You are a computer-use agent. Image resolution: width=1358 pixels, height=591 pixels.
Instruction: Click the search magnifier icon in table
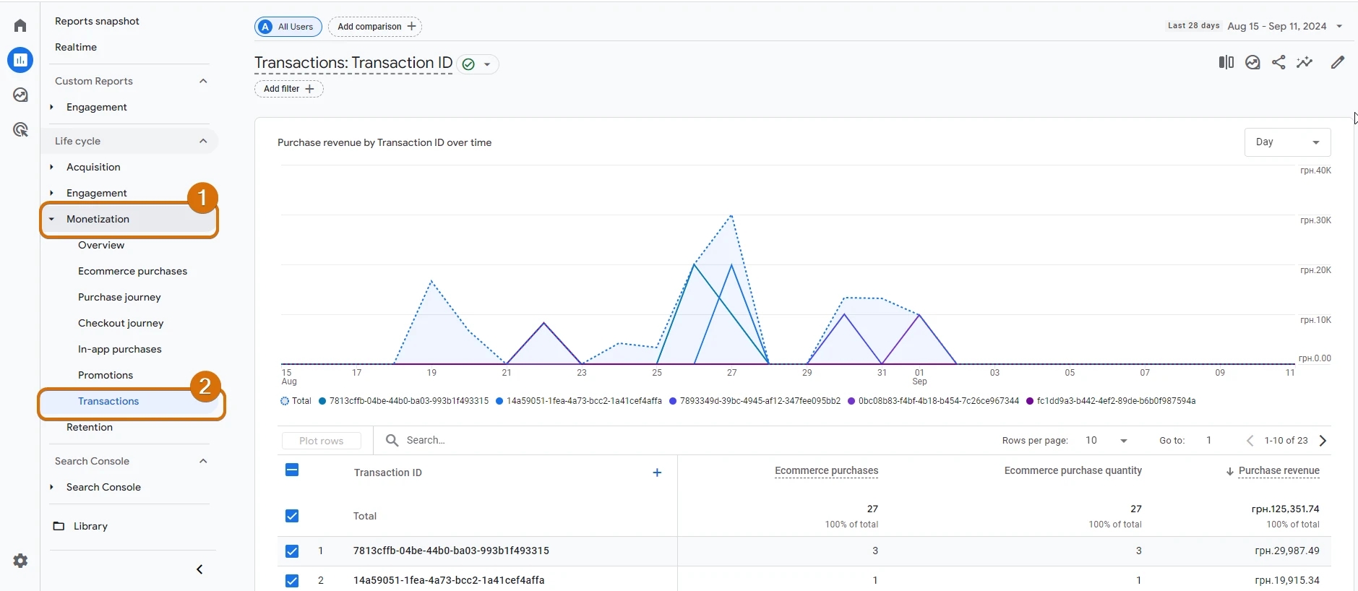click(x=392, y=440)
